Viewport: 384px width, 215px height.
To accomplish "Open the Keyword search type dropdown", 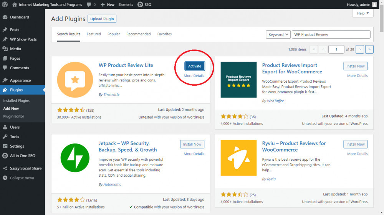I will pyautogui.click(x=278, y=34).
